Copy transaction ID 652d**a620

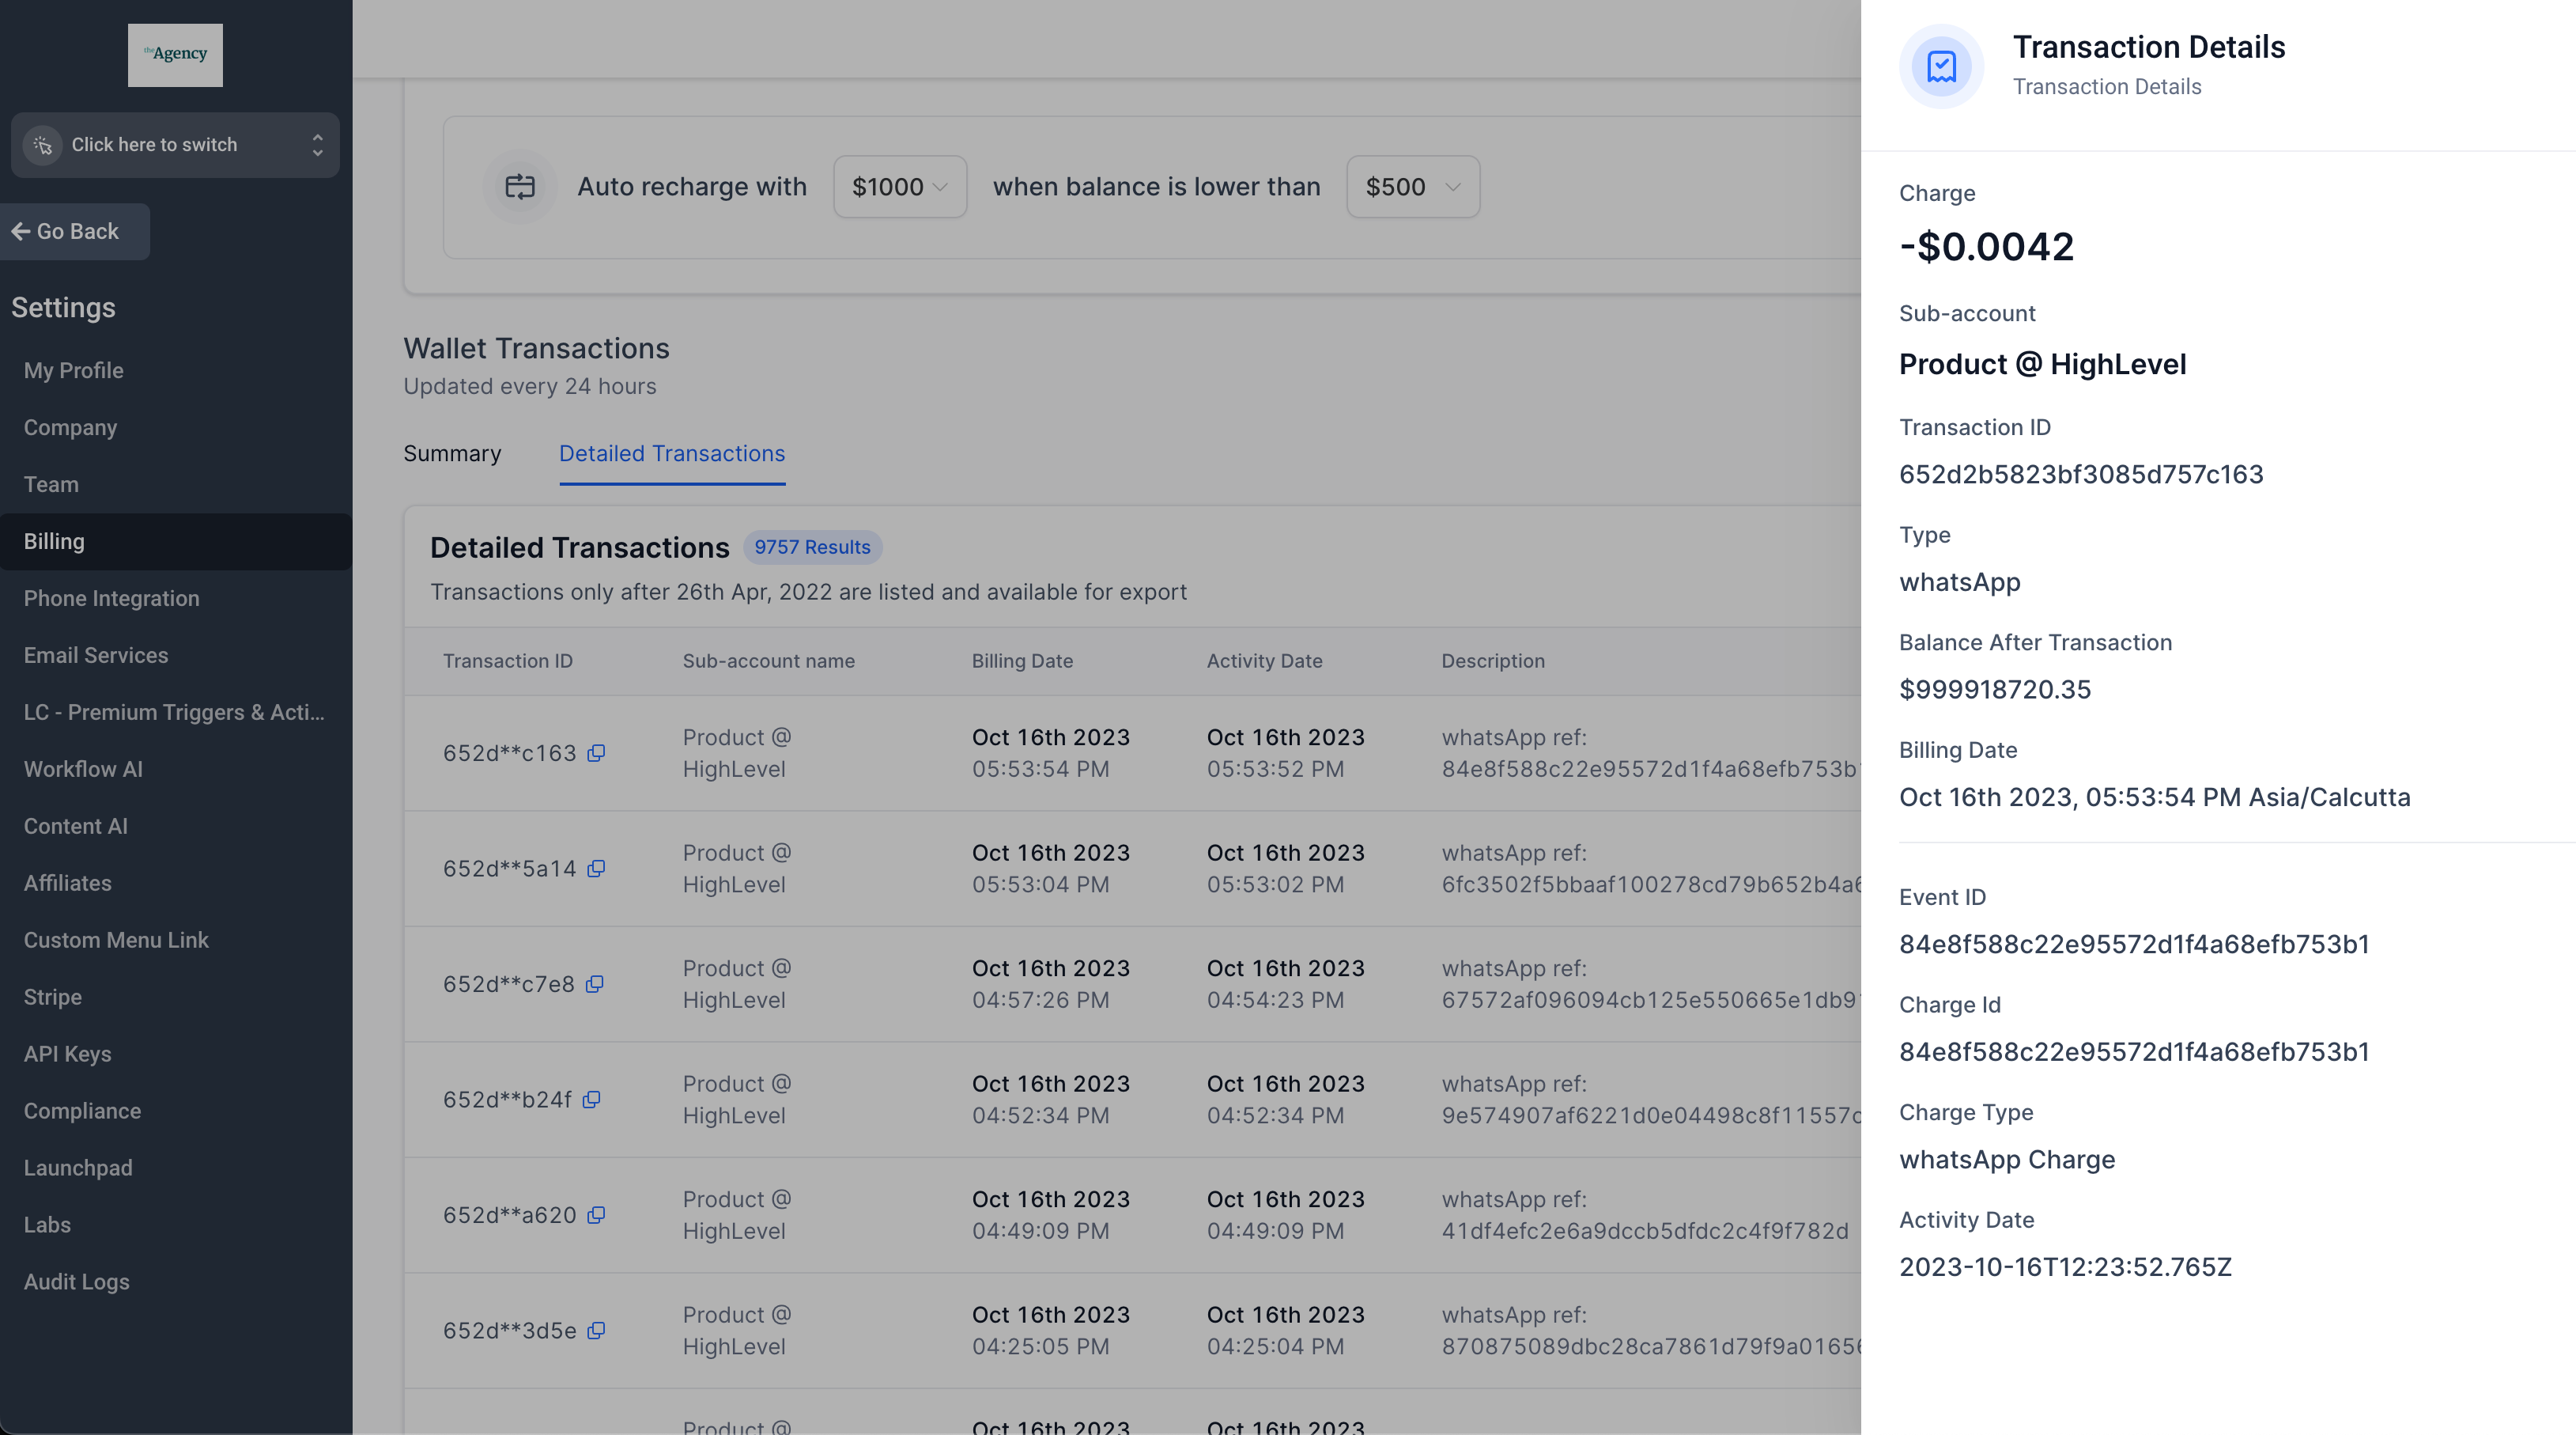click(x=596, y=1215)
